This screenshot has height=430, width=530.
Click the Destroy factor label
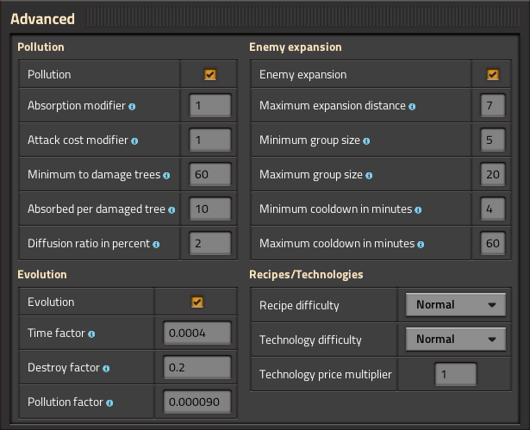pyautogui.click(x=64, y=368)
